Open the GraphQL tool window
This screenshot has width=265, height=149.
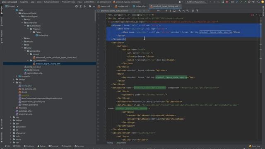tap(66, 146)
